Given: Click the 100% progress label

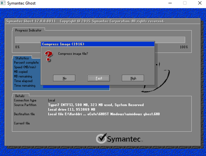Looking at the screenshot, I should coord(183,47).
